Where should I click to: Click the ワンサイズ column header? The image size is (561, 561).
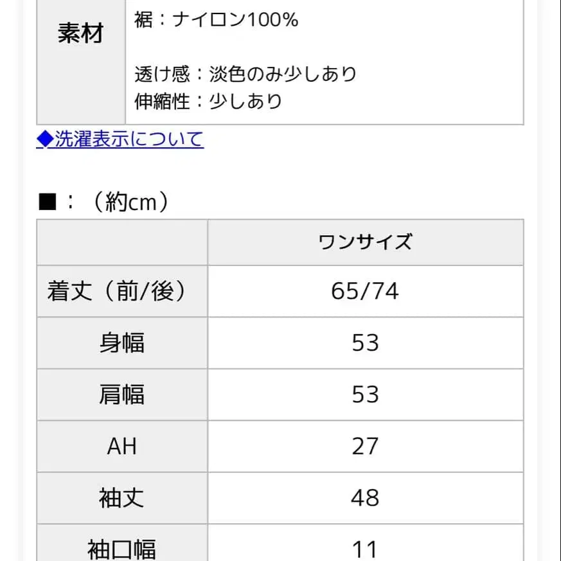tap(365, 242)
